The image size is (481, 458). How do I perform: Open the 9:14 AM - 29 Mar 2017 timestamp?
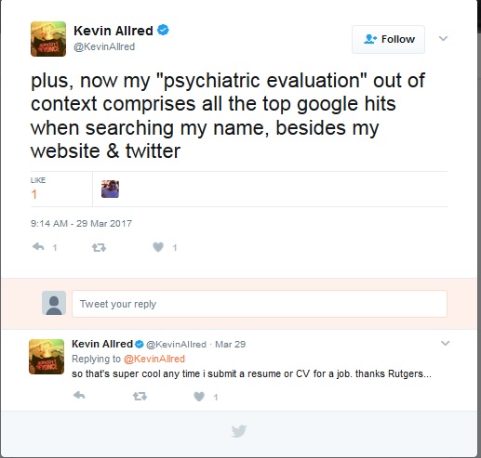coord(81,224)
